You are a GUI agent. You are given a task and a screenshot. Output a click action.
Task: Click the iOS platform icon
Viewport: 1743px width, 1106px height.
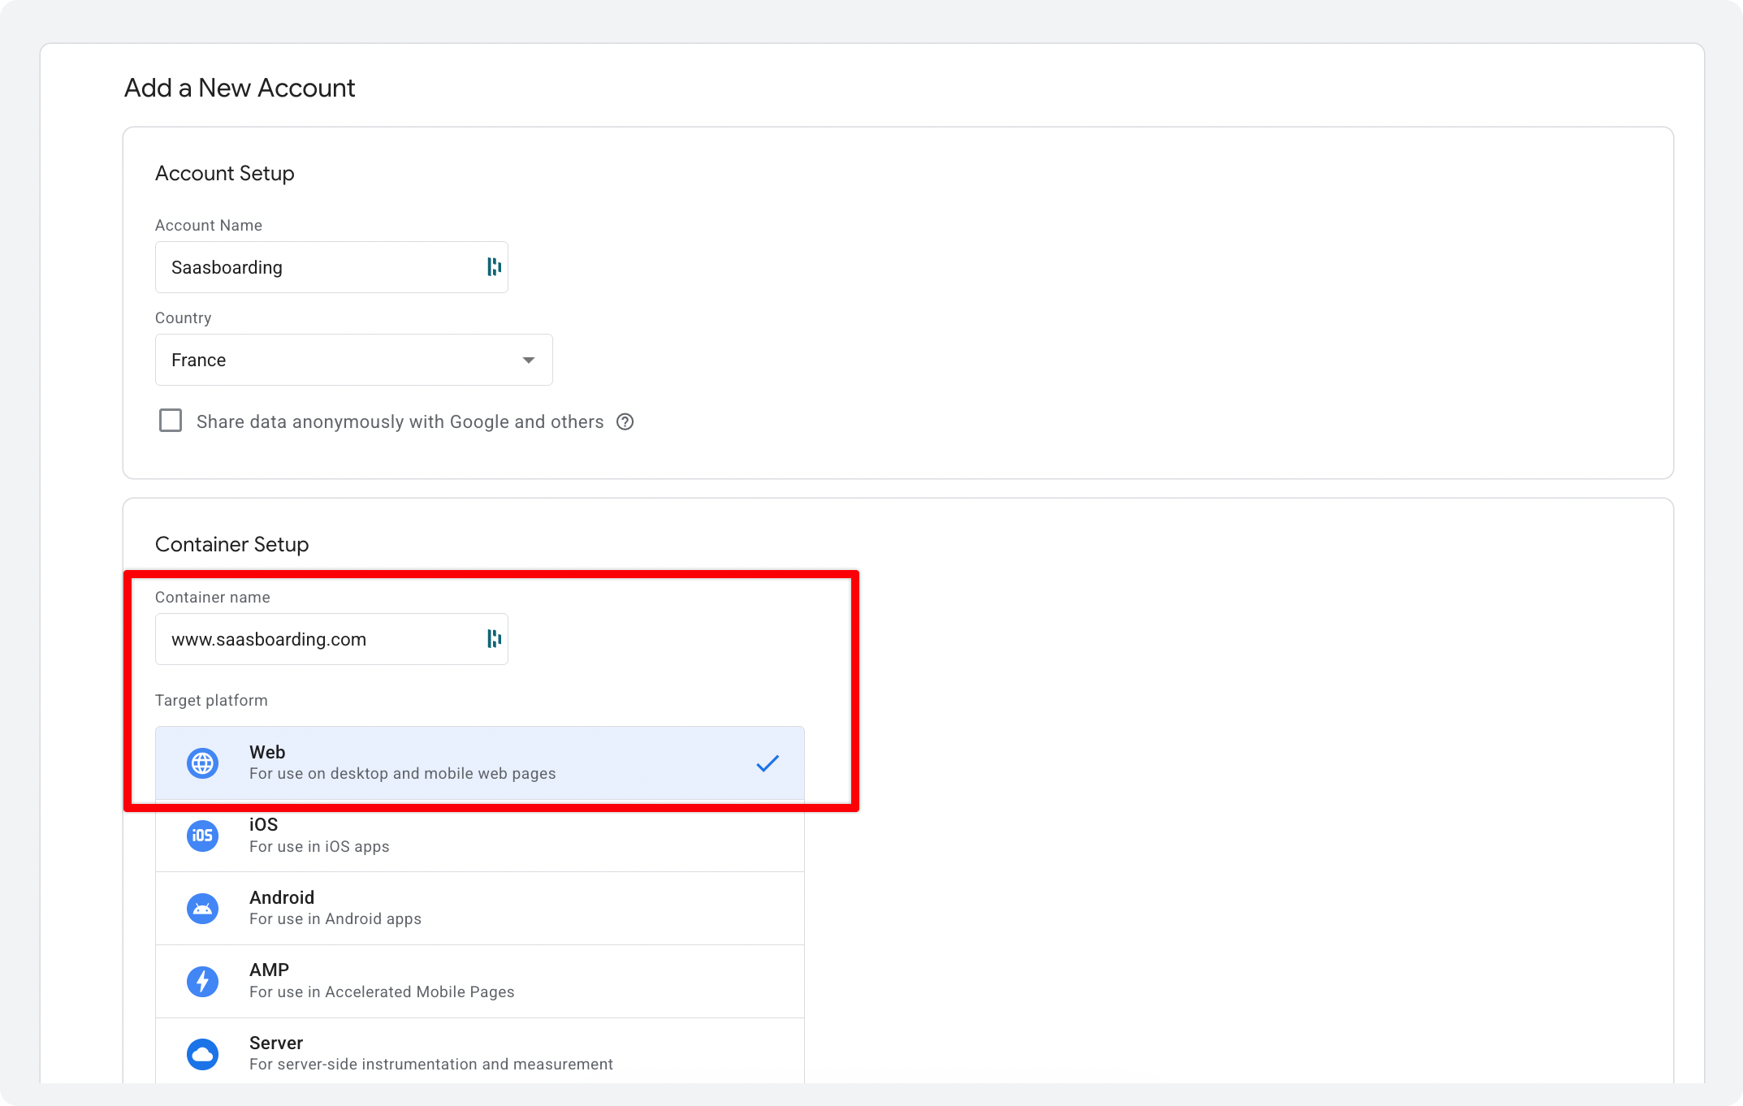click(x=202, y=836)
